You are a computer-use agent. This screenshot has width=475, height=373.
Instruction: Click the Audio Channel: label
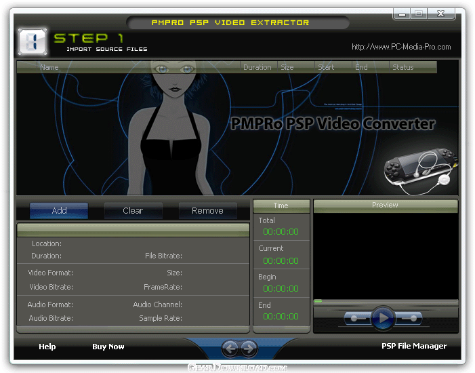(x=157, y=305)
